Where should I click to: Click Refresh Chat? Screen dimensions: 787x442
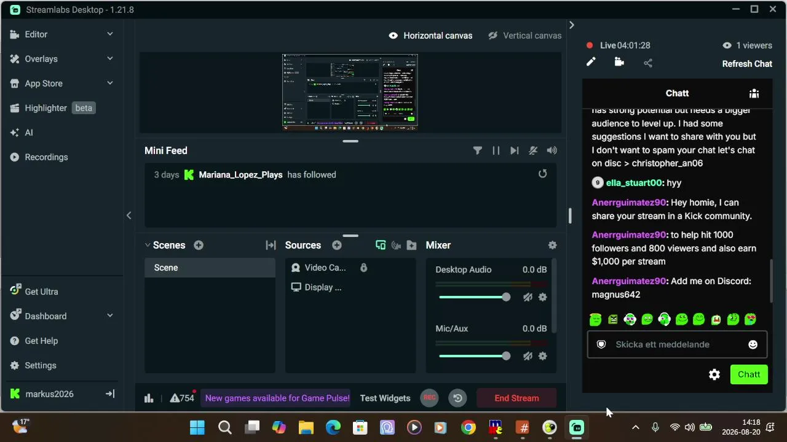coord(747,64)
